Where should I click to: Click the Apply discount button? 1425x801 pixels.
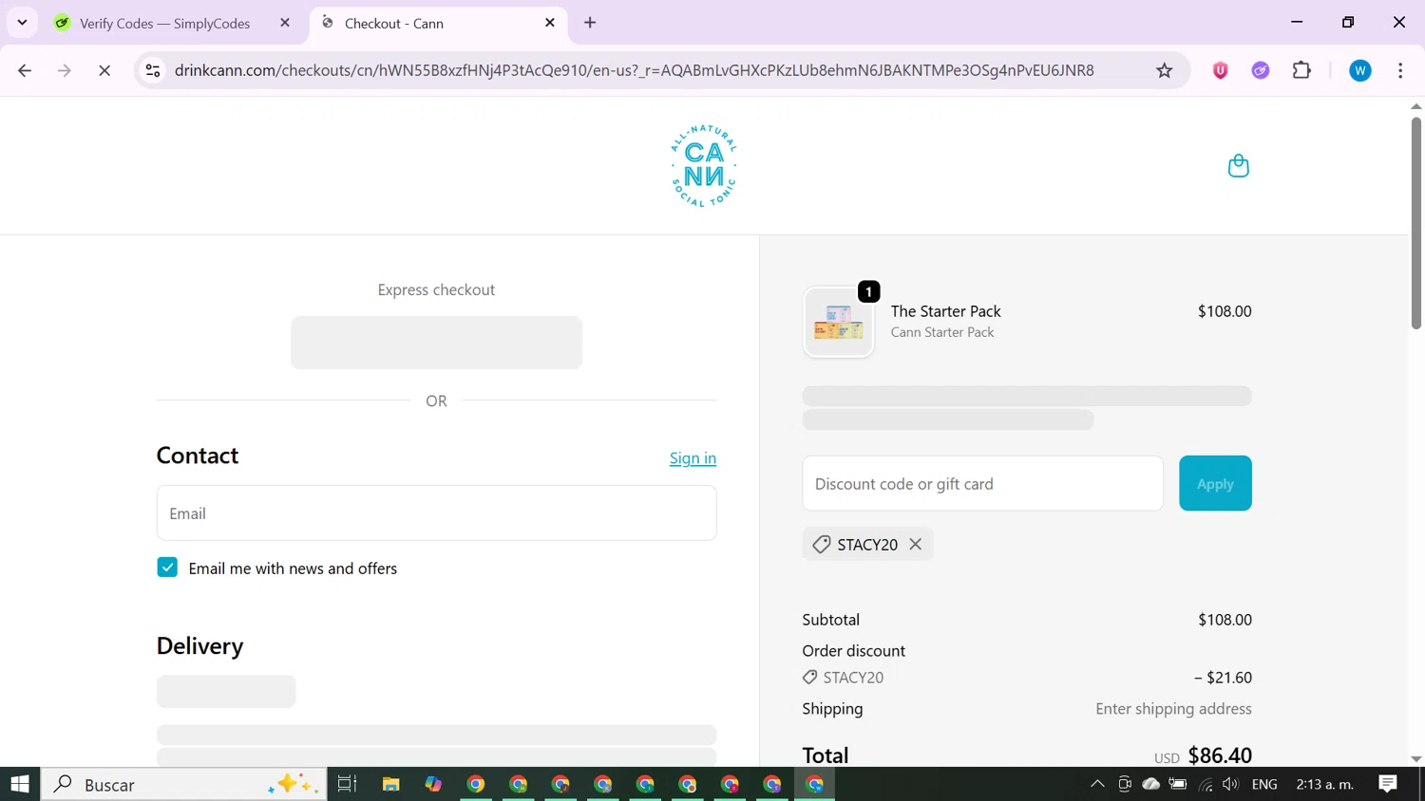(x=1215, y=483)
